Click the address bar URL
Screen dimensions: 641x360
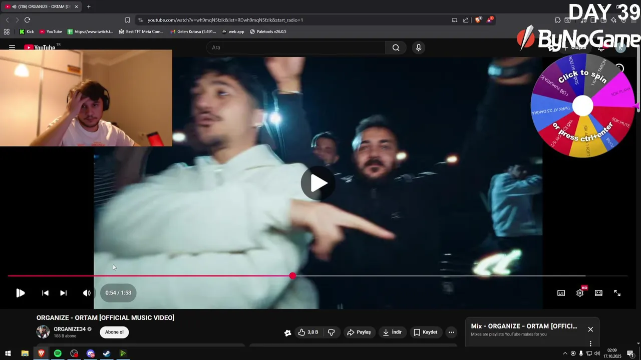pos(225,20)
